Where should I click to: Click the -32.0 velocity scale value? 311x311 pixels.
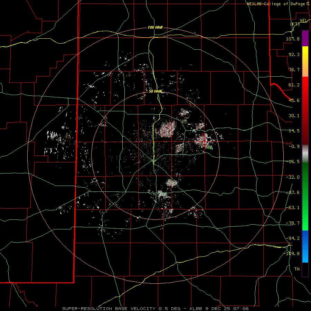point(293,177)
